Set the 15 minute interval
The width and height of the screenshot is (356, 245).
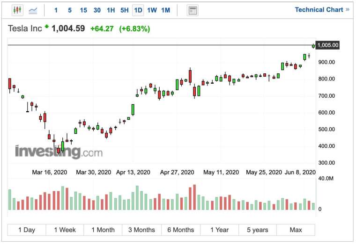click(83, 10)
